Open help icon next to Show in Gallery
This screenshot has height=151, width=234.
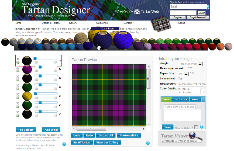[202, 127]
